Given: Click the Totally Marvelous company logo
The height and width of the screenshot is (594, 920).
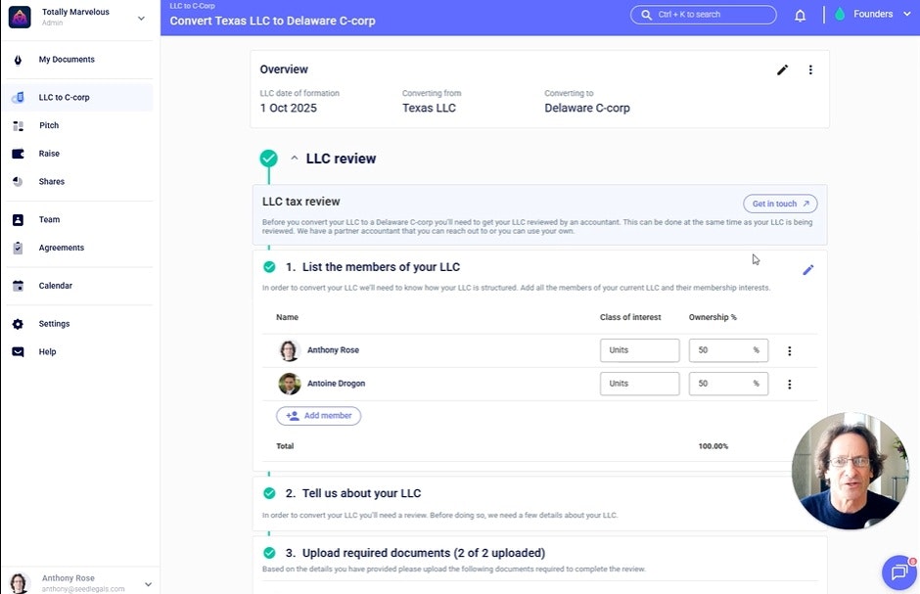Looking at the screenshot, I should [x=20, y=17].
